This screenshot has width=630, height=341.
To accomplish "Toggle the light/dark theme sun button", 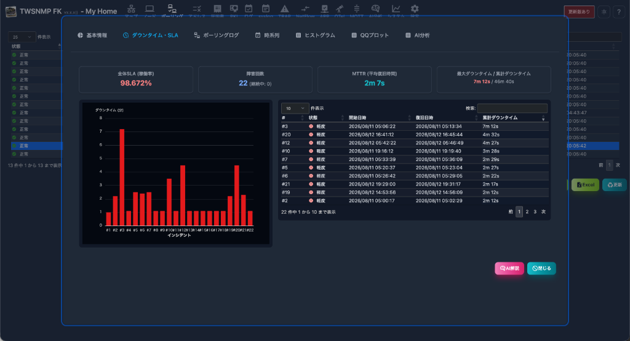I will pos(604,12).
